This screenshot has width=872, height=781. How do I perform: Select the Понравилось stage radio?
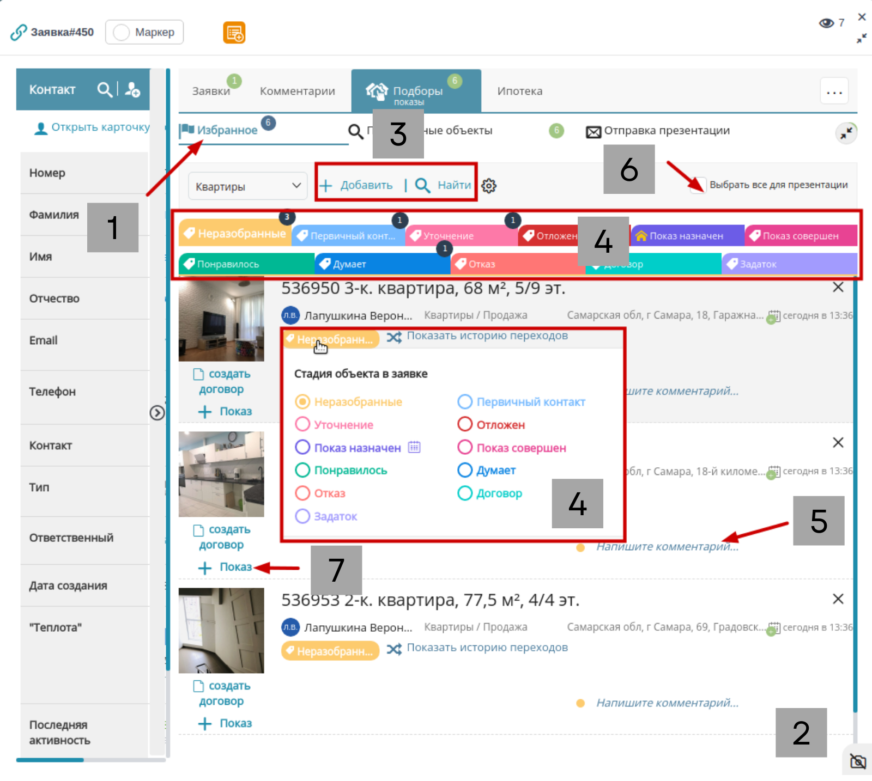pyautogui.click(x=302, y=470)
